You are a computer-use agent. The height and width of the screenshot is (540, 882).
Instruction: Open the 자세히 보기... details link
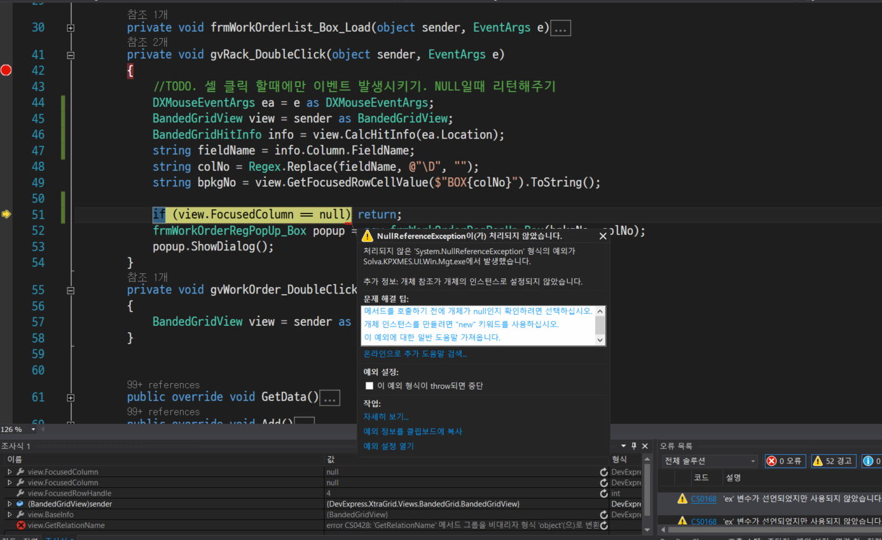coord(385,417)
